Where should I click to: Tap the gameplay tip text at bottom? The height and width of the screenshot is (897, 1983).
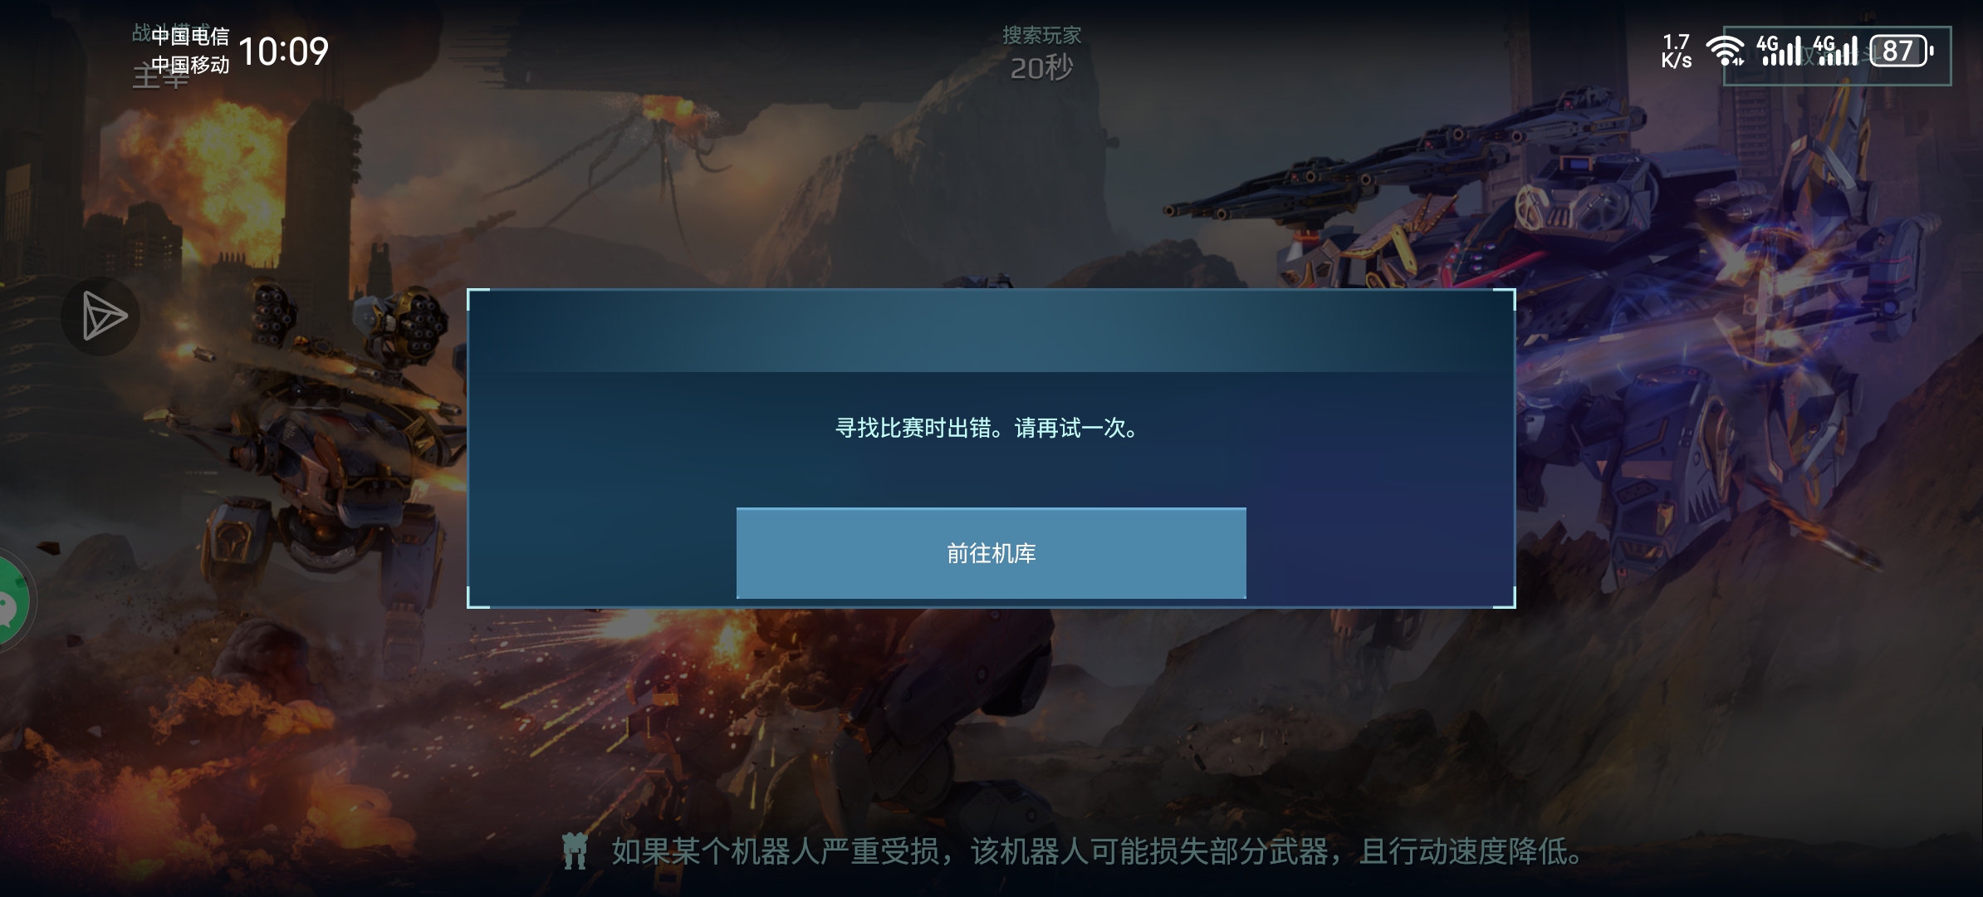pos(1096,851)
